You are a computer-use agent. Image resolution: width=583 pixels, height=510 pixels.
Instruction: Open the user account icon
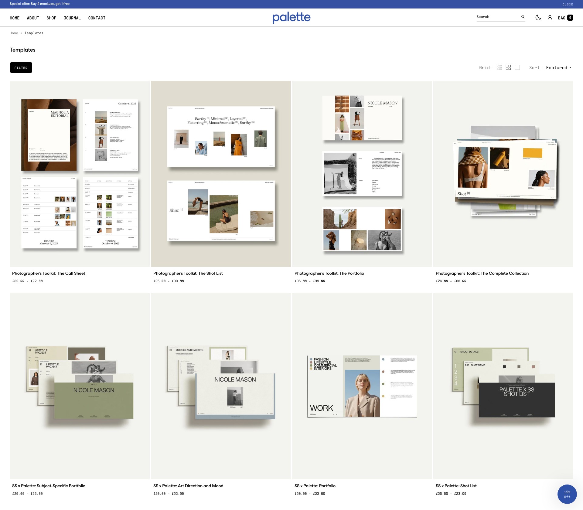click(x=550, y=18)
